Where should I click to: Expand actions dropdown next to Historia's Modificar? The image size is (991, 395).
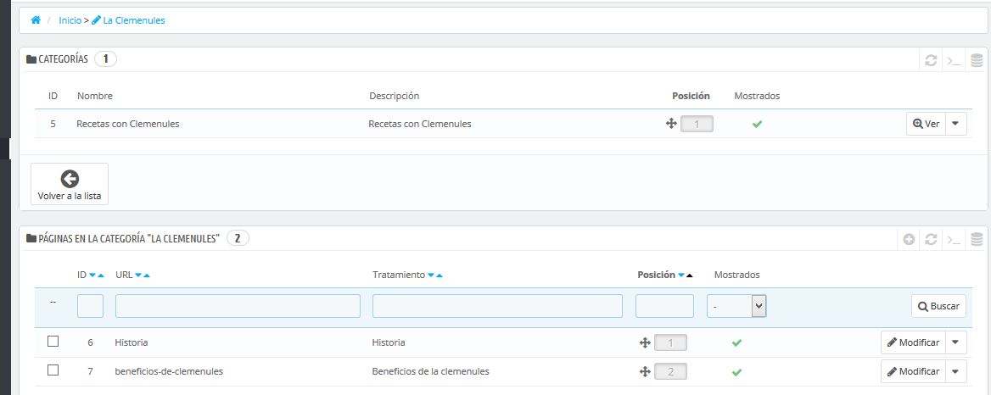point(956,342)
